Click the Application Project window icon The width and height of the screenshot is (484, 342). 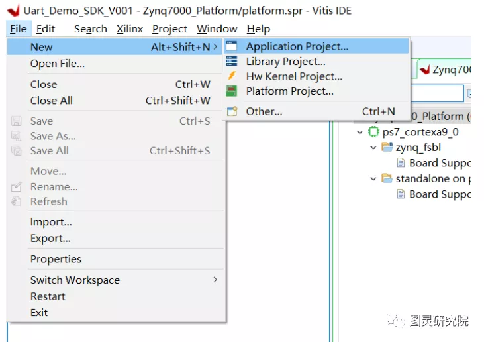click(232, 46)
